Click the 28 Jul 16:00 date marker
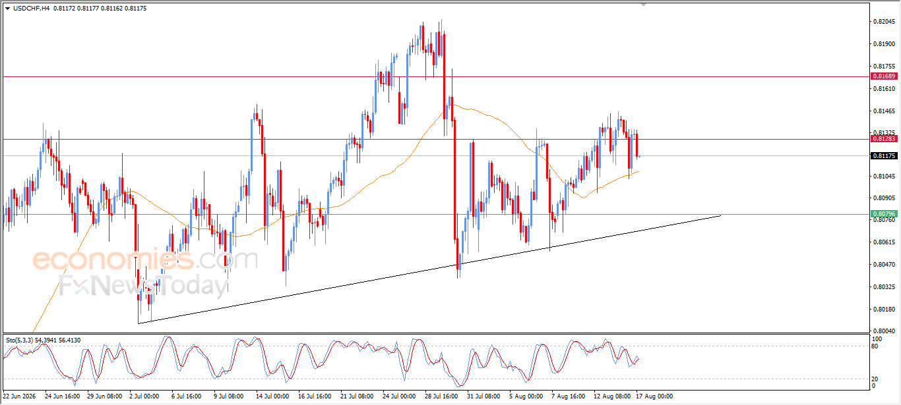The height and width of the screenshot is (405, 901). [442, 396]
